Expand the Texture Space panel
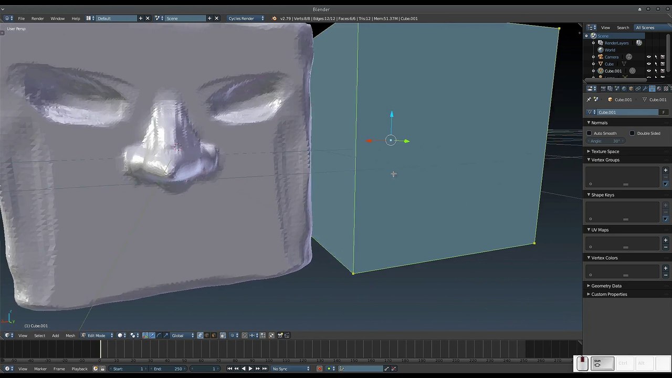 [x=589, y=152]
